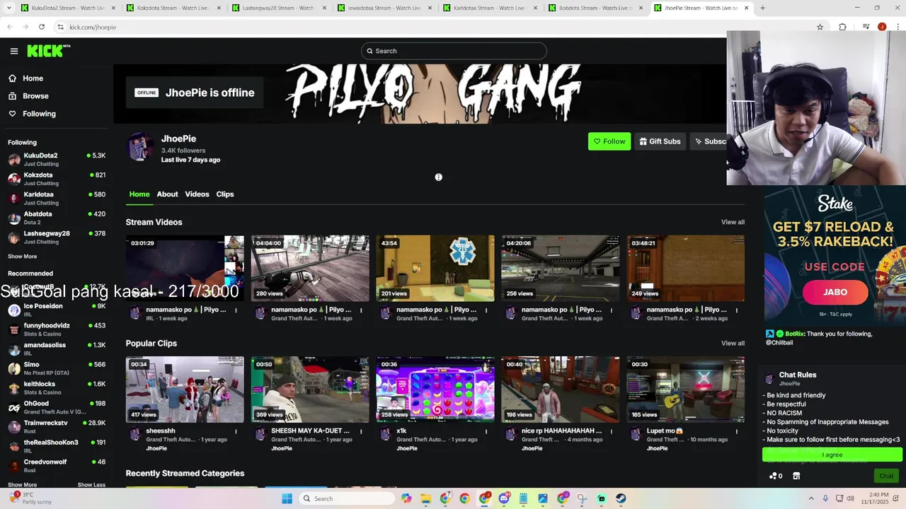Viewport: 906px width, 509px height.
Task: Open theRealShooKon3 recommended channel
Action: click(57, 446)
